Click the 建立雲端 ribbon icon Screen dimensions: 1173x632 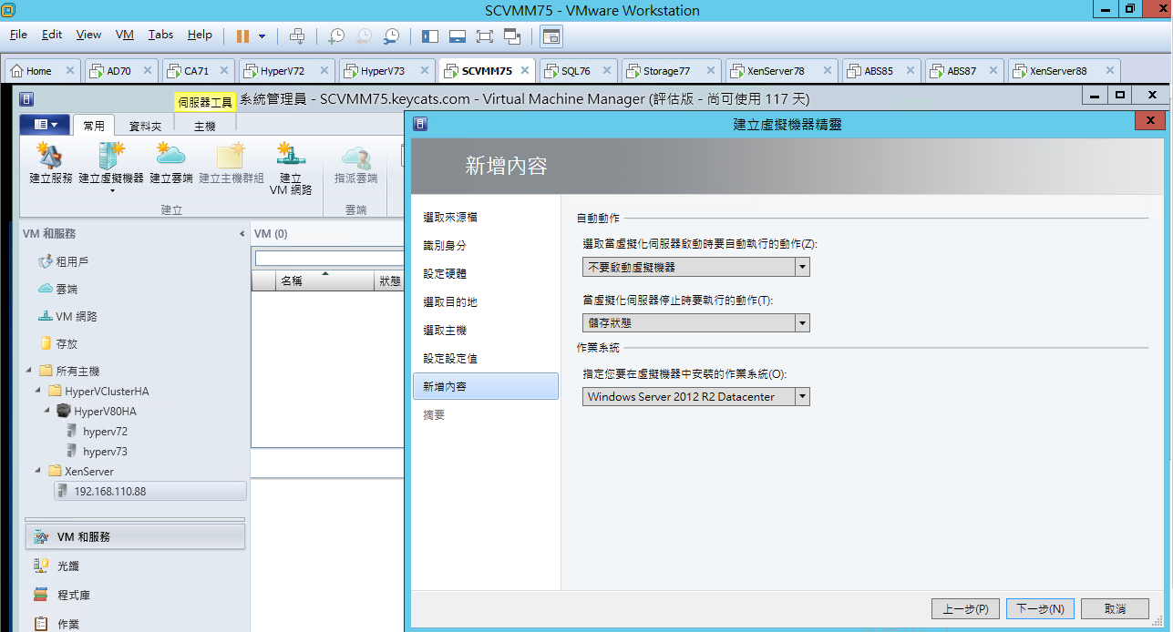tap(171, 164)
